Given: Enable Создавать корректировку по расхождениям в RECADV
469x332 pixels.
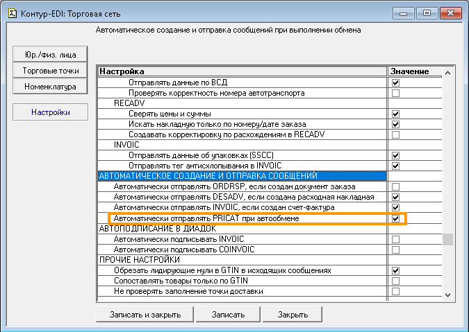Looking at the screenshot, I should [x=395, y=134].
